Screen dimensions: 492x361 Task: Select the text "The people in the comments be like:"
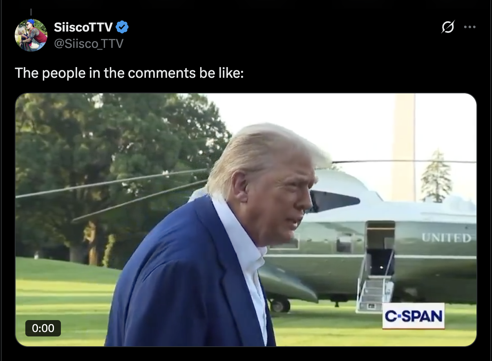tap(130, 73)
